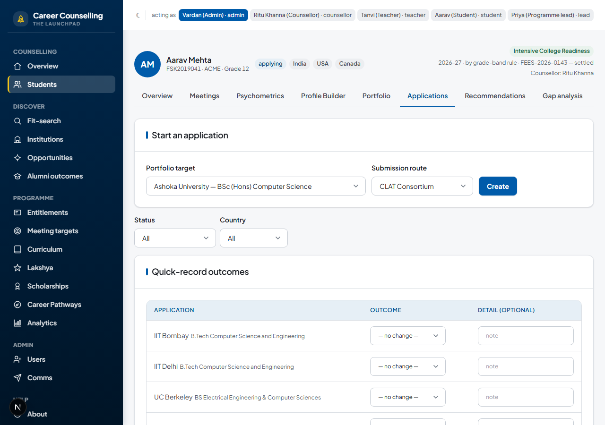Click the note field for IIT Delhi
Image resolution: width=605 pixels, height=425 pixels.
pyautogui.click(x=526, y=366)
